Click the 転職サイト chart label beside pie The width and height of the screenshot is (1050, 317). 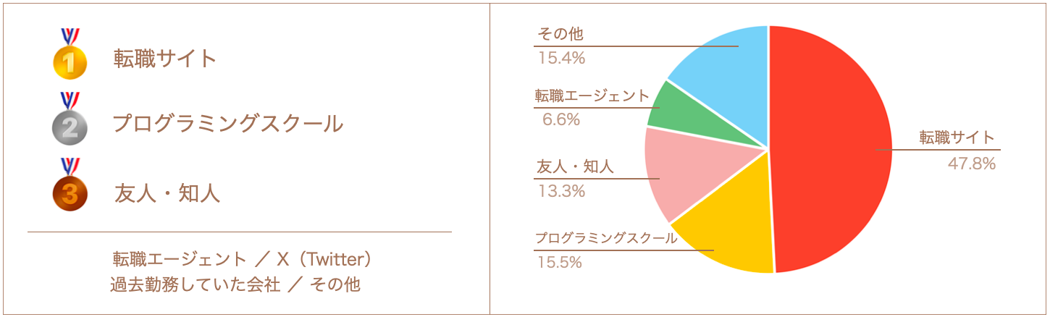[x=957, y=138]
